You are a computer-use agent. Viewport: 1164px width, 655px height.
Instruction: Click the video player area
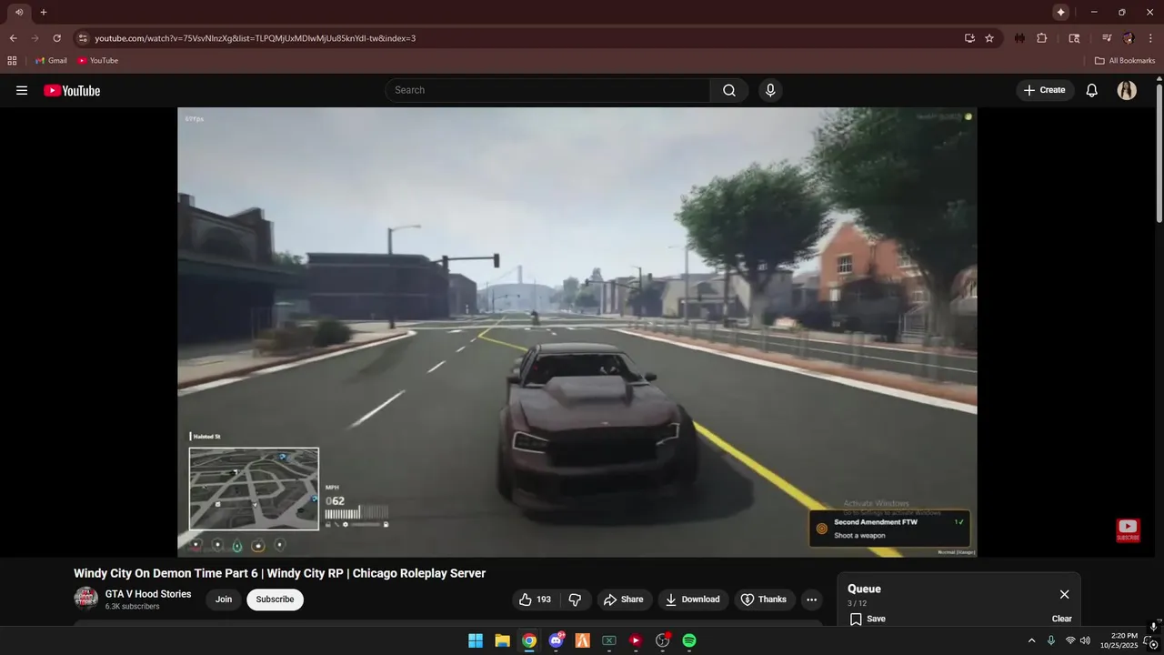(577, 332)
